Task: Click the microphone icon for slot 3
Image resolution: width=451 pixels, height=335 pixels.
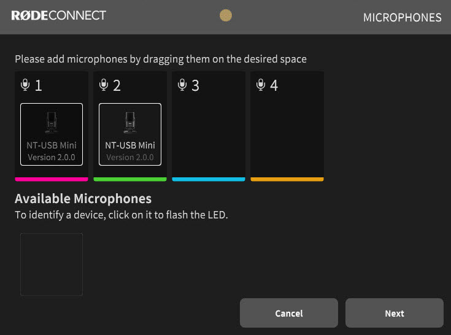Action: 182,85
